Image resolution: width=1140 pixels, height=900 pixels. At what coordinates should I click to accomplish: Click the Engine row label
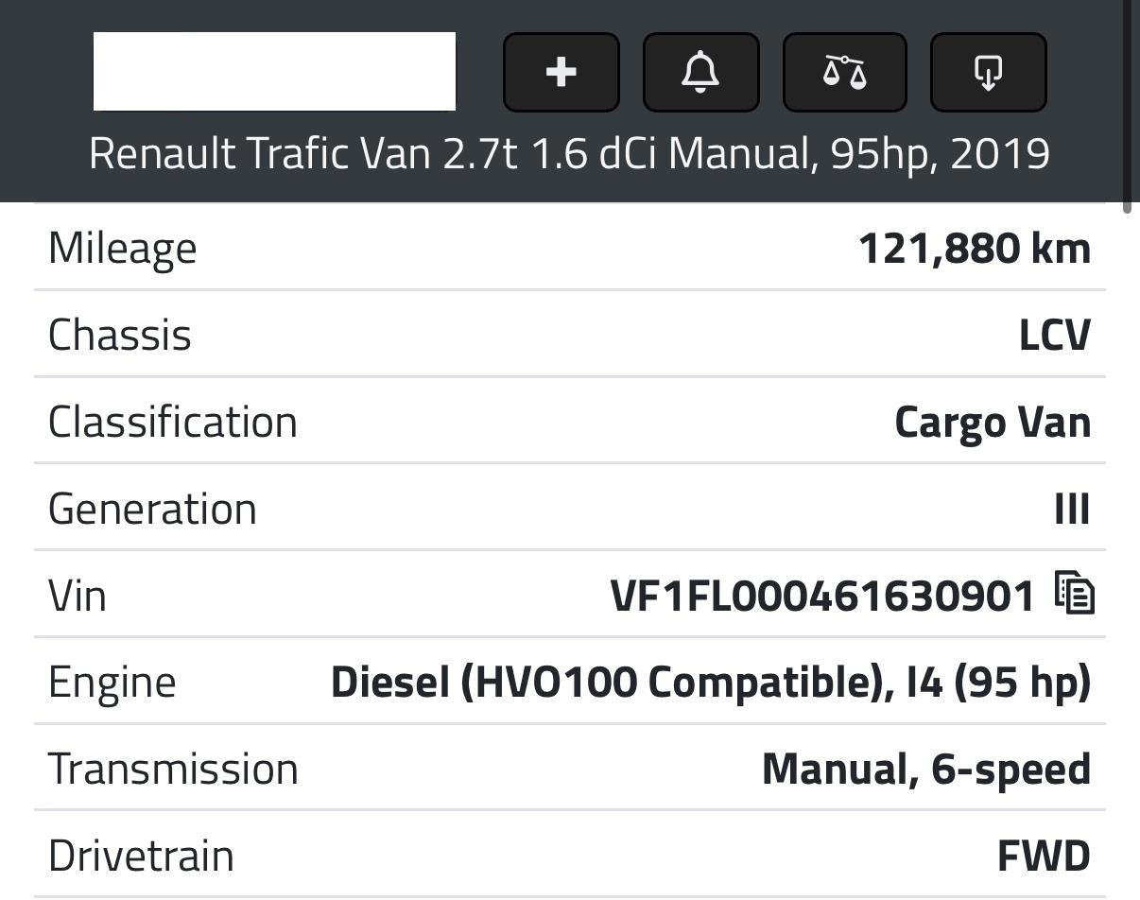click(112, 684)
